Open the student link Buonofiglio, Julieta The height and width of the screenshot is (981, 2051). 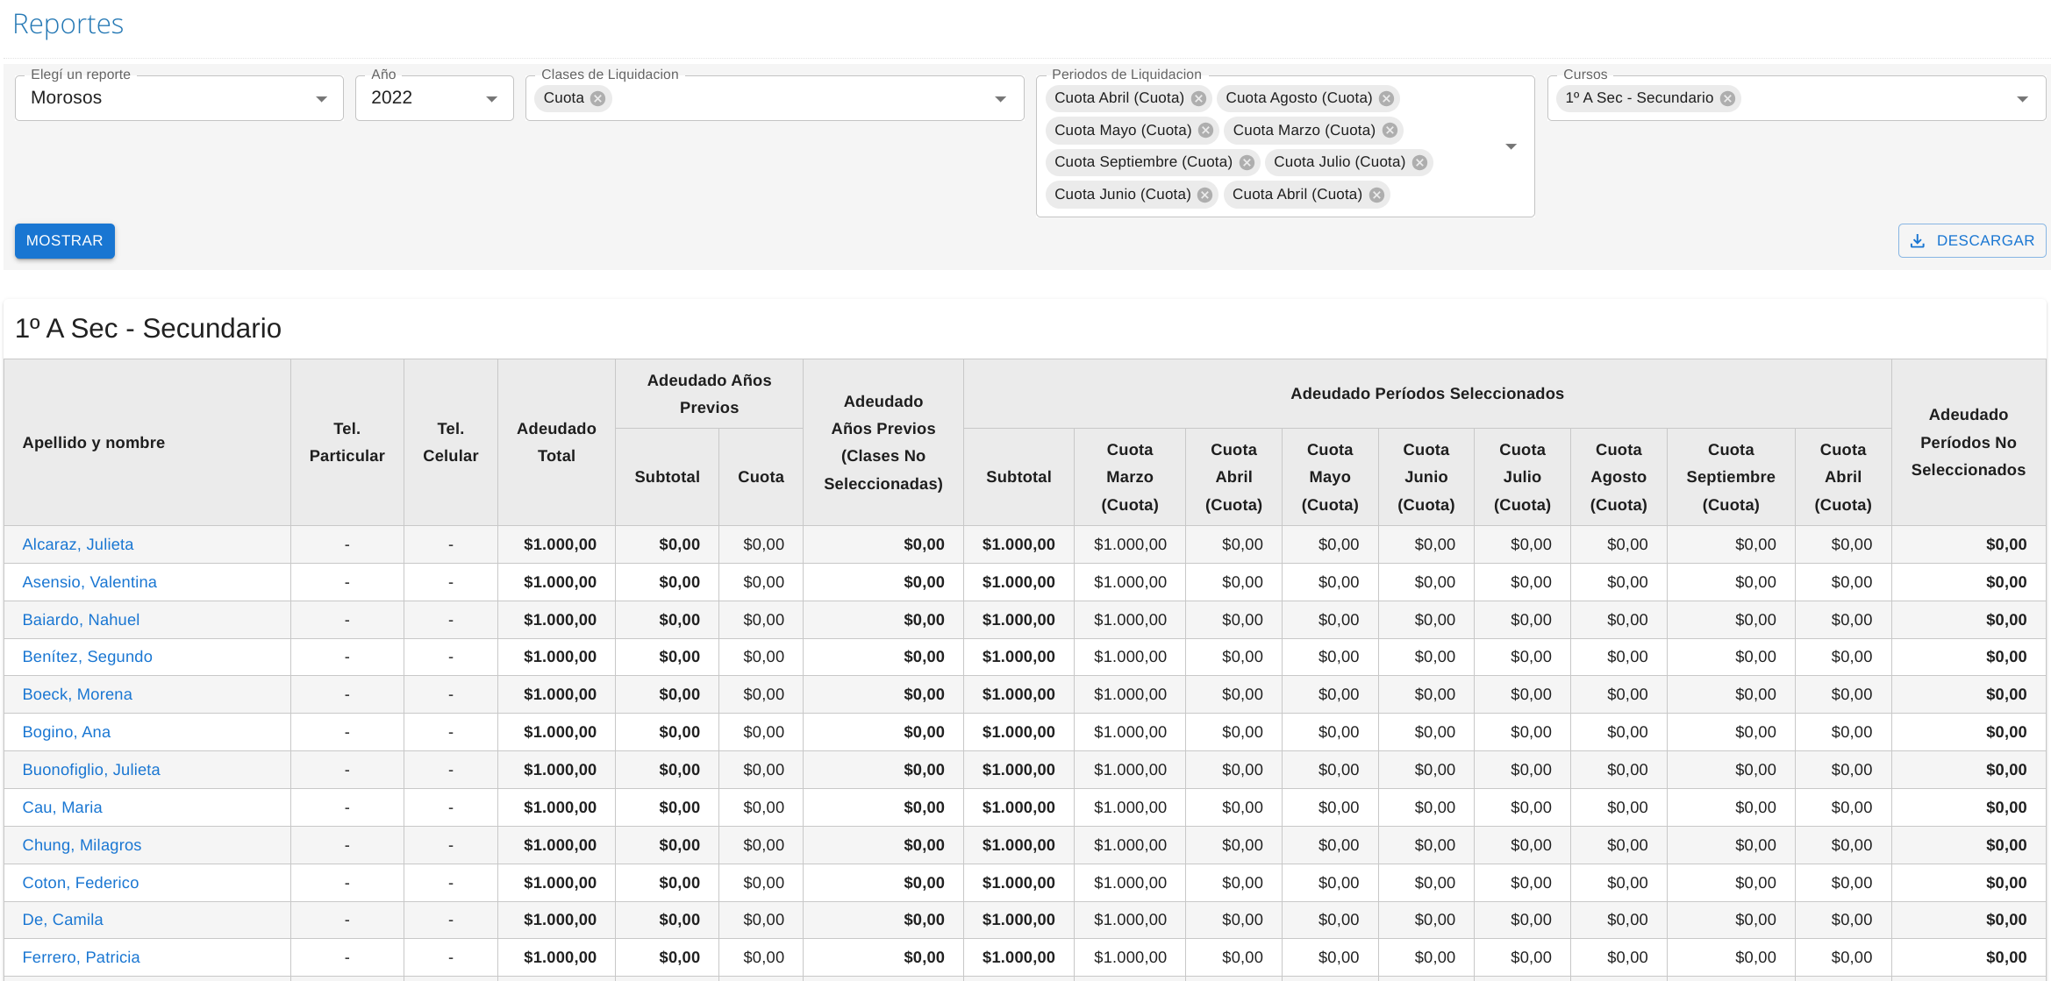coord(91,770)
